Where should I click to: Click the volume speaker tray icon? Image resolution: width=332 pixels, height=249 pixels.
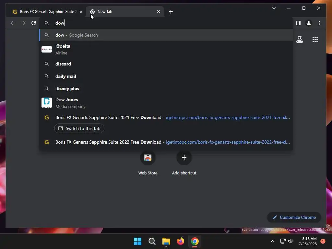tap(290, 241)
